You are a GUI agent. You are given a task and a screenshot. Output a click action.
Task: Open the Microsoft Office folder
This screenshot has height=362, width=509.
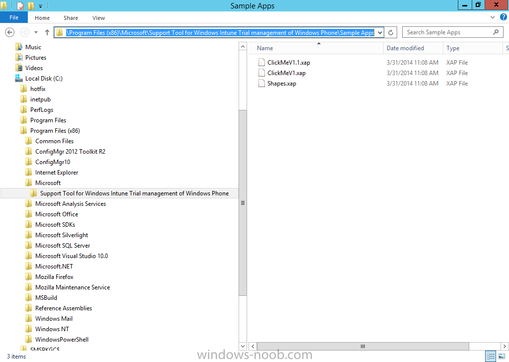(x=57, y=214)
